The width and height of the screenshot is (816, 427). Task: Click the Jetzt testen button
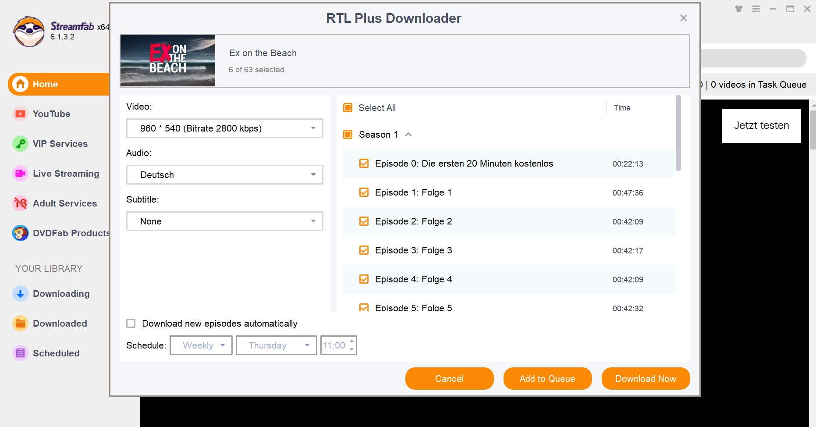(x=762, y=126)
